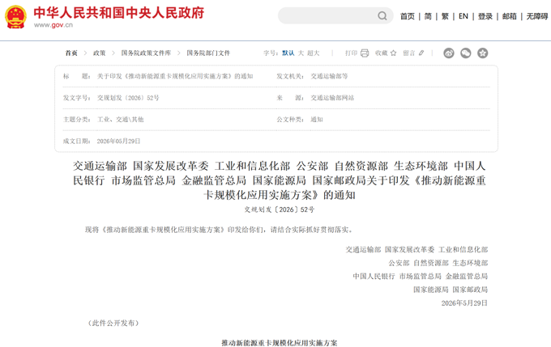The image size is (551, 347).
Task: Click signature line 公安部 自然资源部 生态环境部
Action: click(x=438, y=263)
